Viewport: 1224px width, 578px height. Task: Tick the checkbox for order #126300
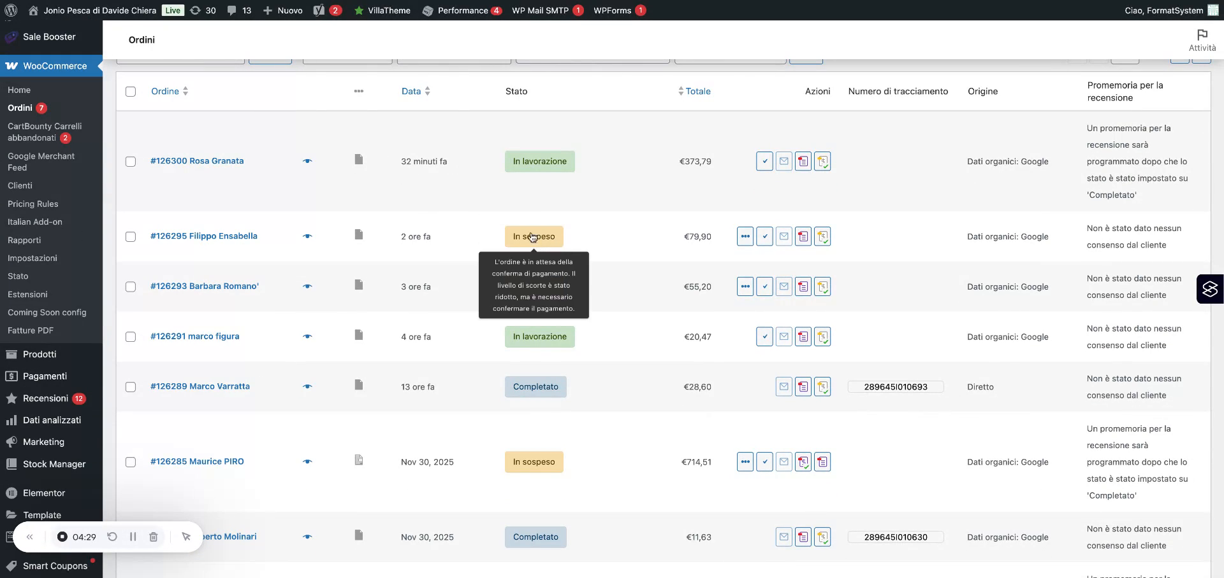[x=131, y=162]
